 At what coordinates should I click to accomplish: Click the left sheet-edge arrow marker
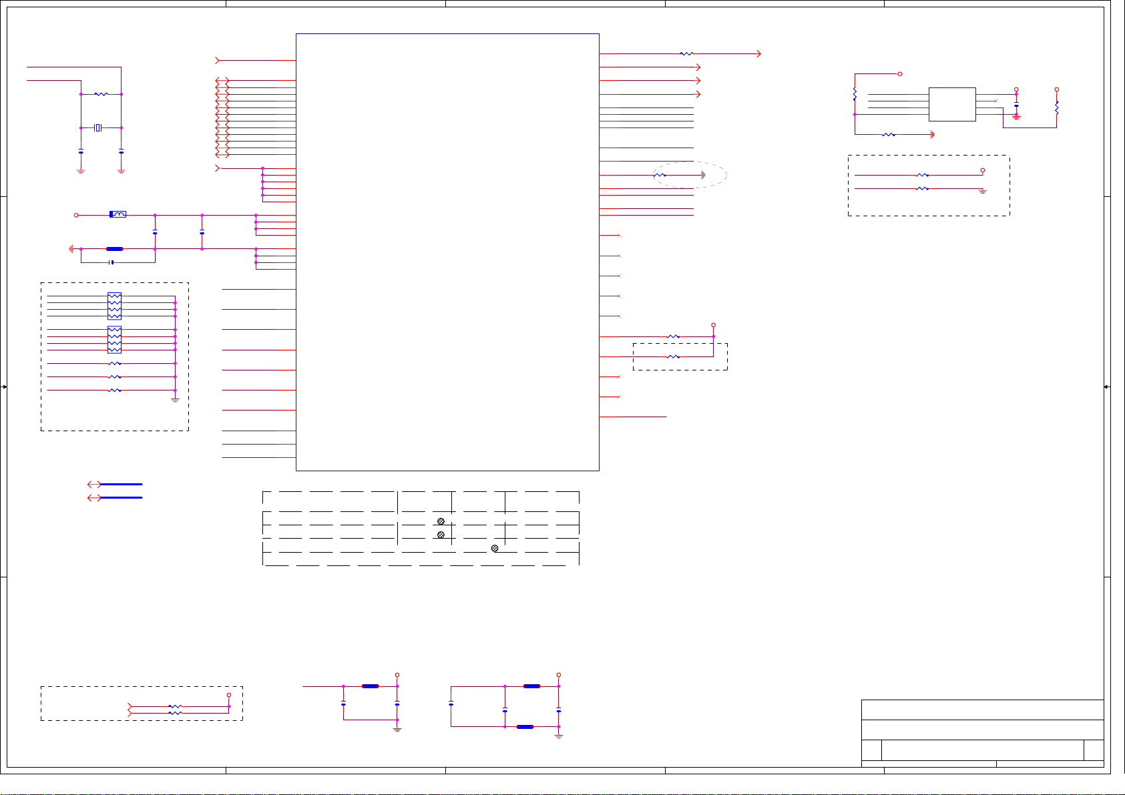[4, 386]
